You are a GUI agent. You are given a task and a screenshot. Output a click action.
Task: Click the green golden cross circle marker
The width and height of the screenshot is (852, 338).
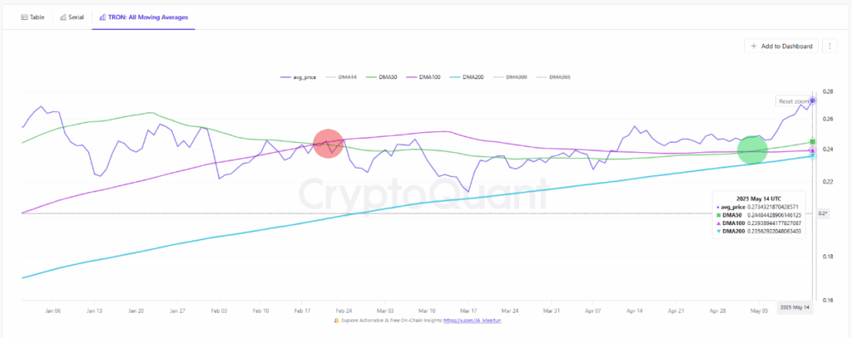(x=752, y=149)
